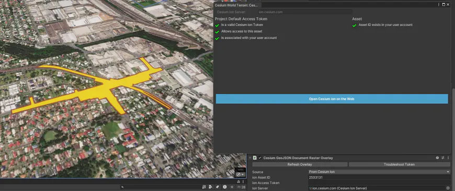
Task: Click Open Cesium ion on the Web button
Action: coord(332,99)
